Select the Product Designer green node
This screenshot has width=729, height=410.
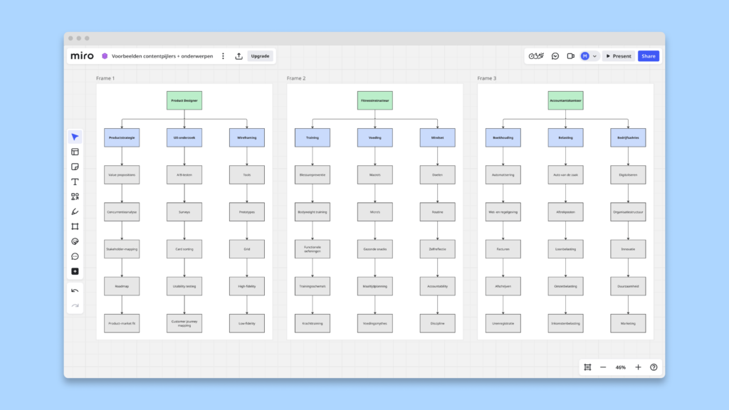click(184, 100)
